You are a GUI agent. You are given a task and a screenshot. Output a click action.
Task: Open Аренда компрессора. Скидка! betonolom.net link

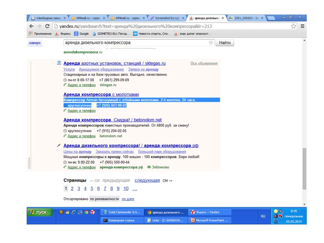(x=113, y=120)
